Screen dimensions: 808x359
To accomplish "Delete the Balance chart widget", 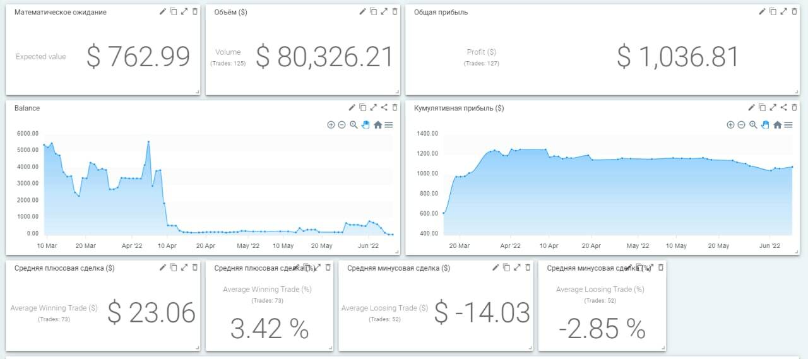I will pos(395,107).
